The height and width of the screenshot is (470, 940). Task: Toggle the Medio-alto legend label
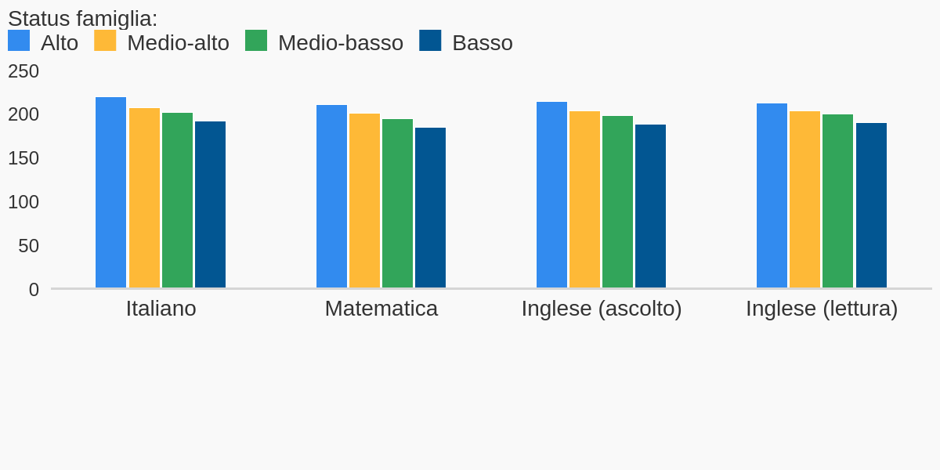(x=178, y=43)
